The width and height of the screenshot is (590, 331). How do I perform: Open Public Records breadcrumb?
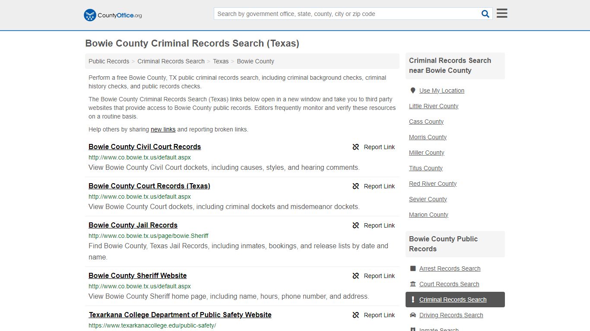(x=109, y=61)
